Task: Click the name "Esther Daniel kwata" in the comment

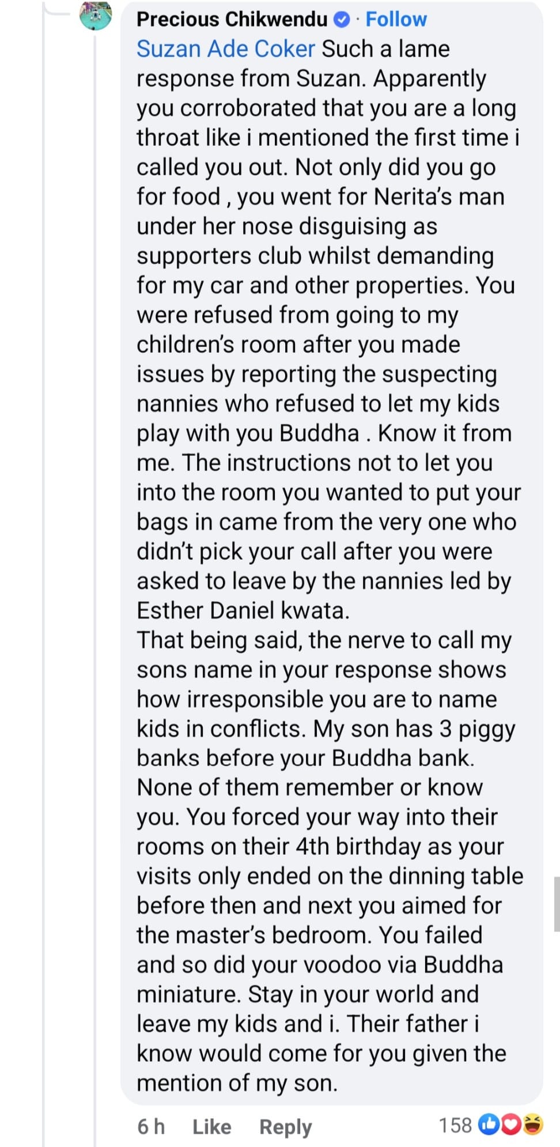Action: [243, 610]
